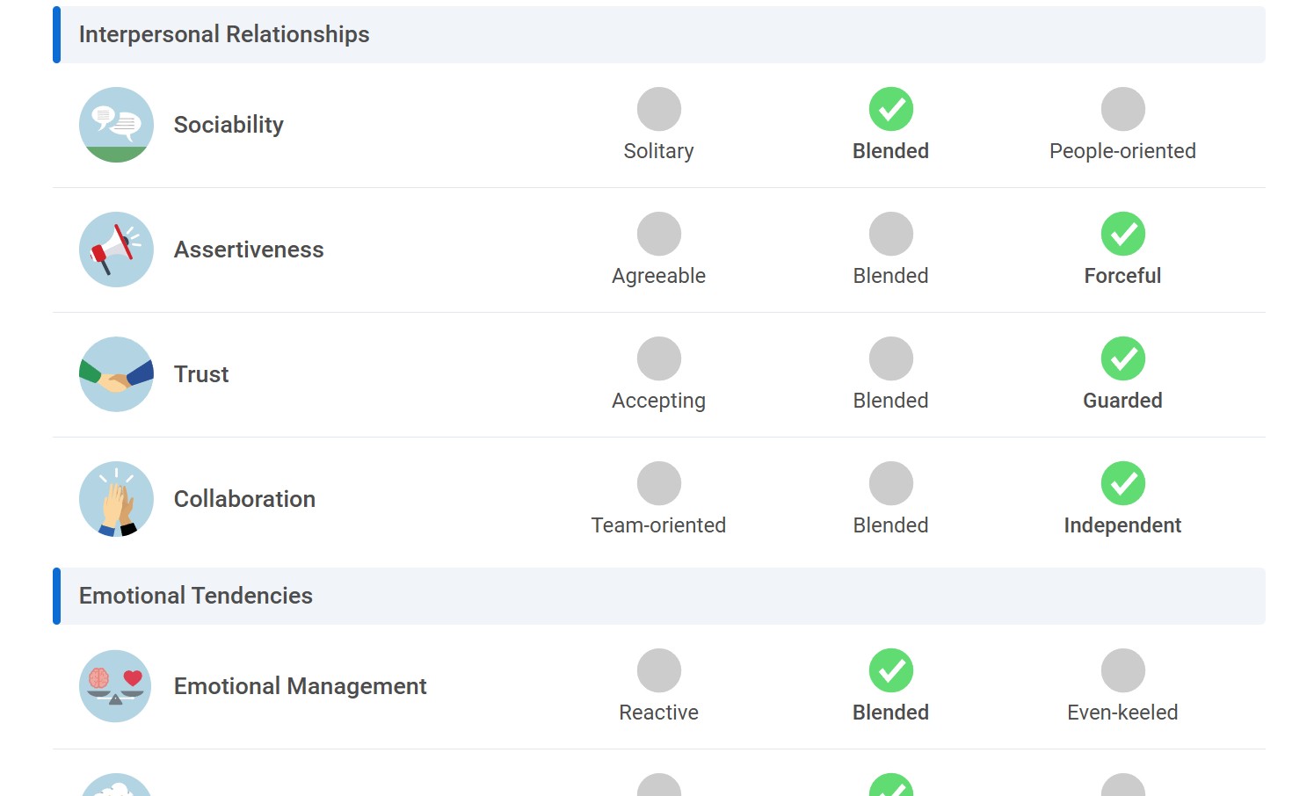Select the Blended circle for Assertiveness
1314x796 pixels.
[x=890, y=234]
